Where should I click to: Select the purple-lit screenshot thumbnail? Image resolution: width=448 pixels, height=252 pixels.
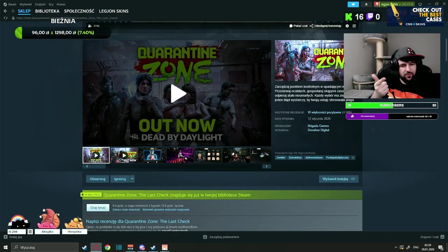tap(180, 155)
